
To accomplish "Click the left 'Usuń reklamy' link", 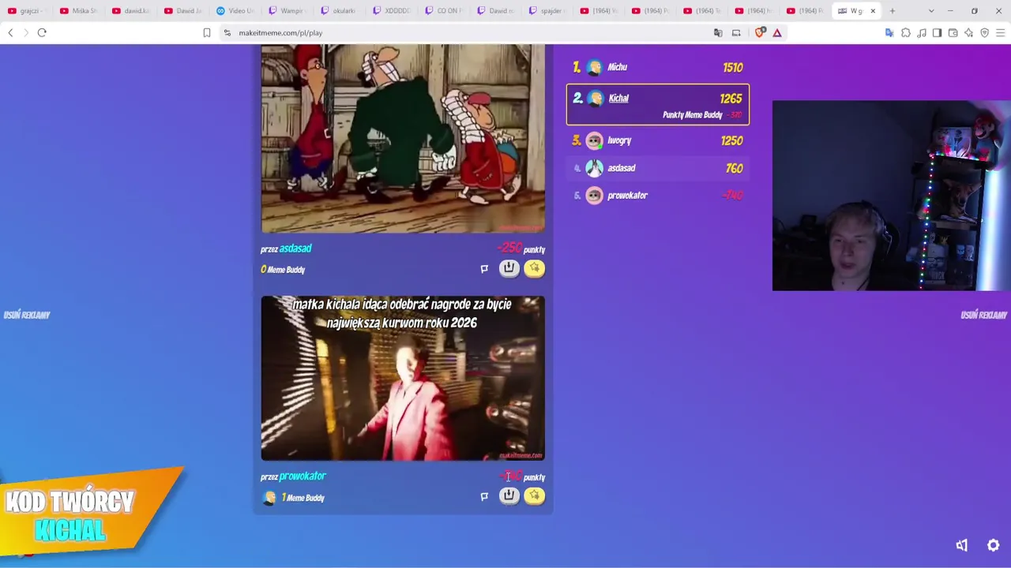I will click(27, 315).
